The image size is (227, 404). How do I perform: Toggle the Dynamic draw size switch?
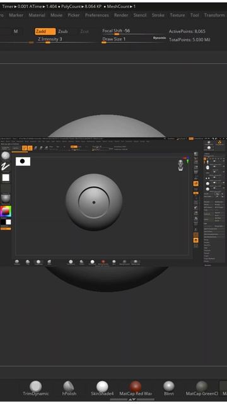pos(160,38)
